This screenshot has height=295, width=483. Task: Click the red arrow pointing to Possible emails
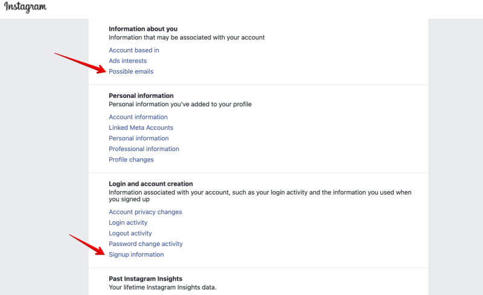81,63
